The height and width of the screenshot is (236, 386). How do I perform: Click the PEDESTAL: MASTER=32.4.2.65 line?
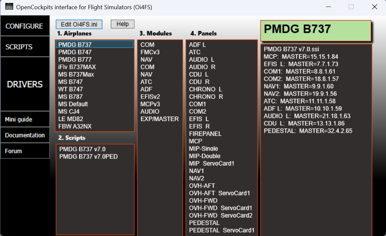click(308, 131)
